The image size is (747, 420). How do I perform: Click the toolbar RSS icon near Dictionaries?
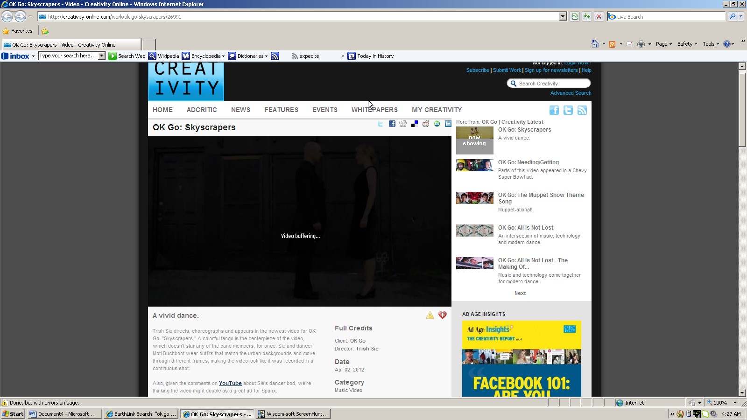coord(275,56)
